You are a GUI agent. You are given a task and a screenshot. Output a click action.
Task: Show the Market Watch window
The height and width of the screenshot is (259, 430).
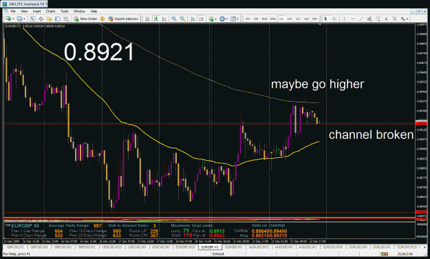click(x=32, y=19)
